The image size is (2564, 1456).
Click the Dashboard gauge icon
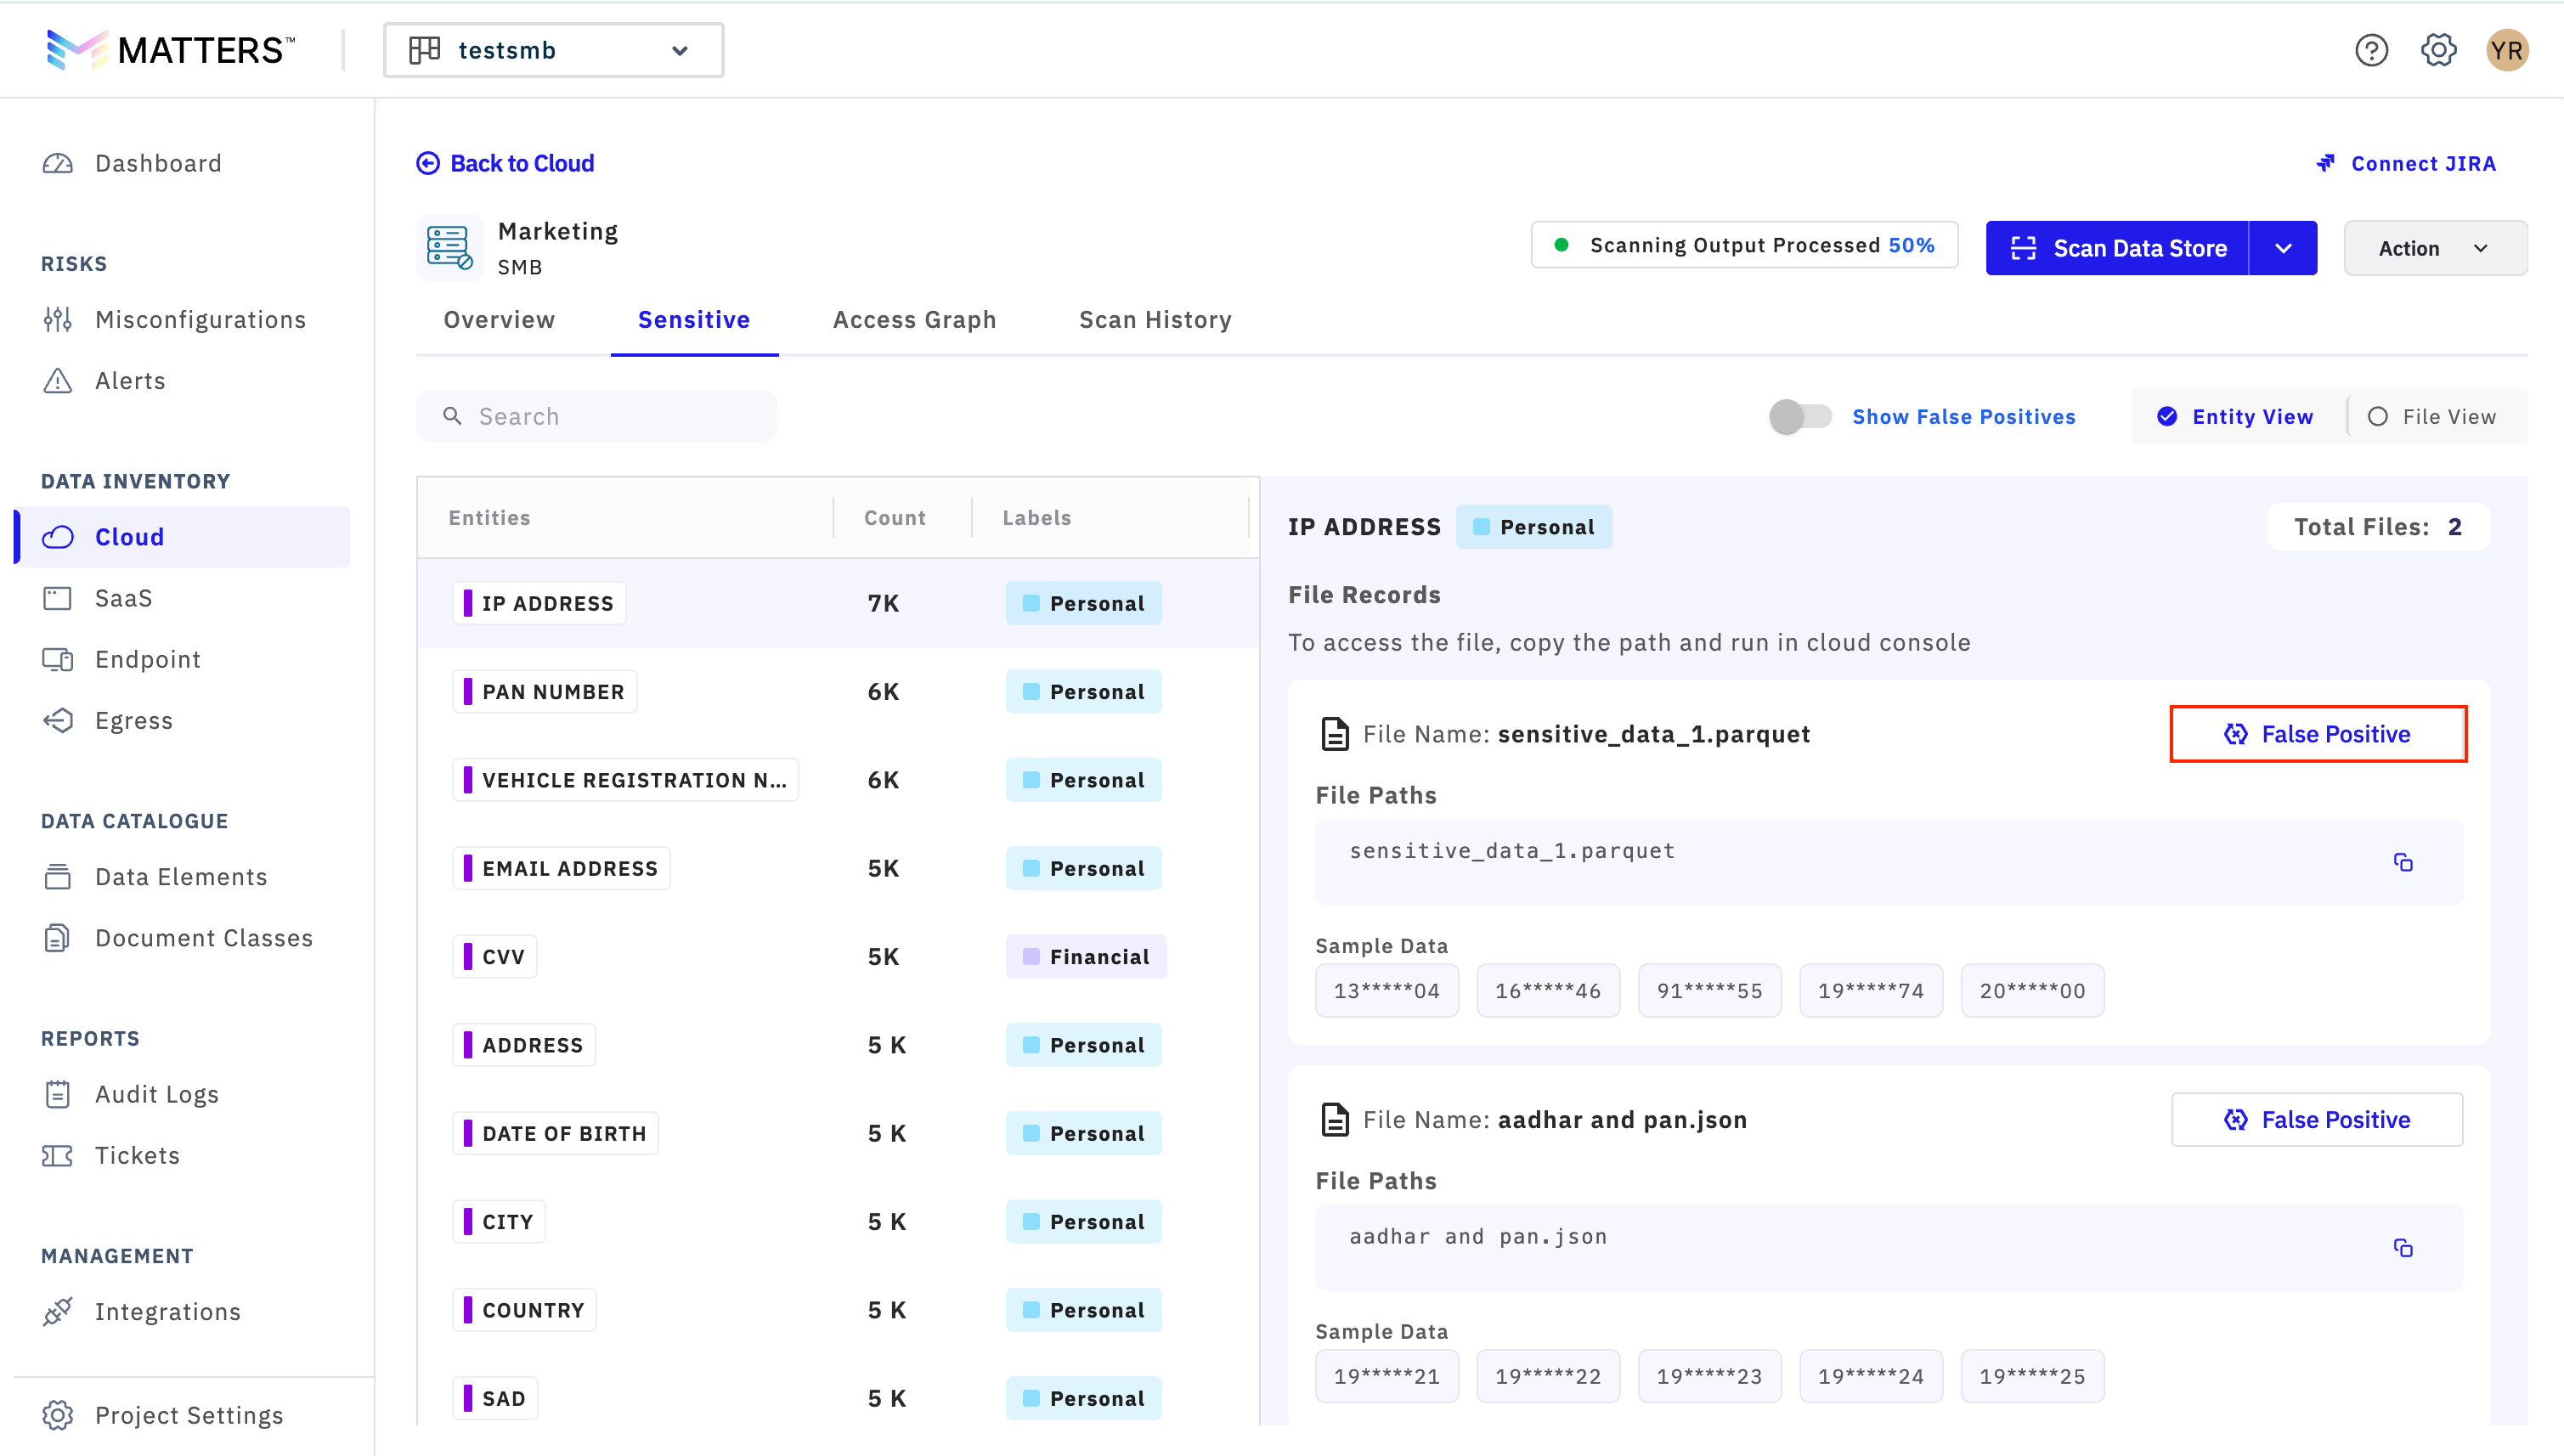(58, 163)
